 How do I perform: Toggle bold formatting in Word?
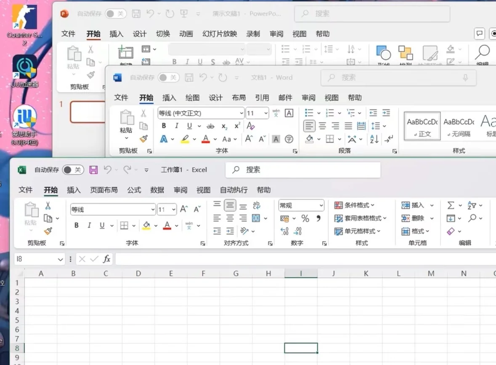pos(164,125)
